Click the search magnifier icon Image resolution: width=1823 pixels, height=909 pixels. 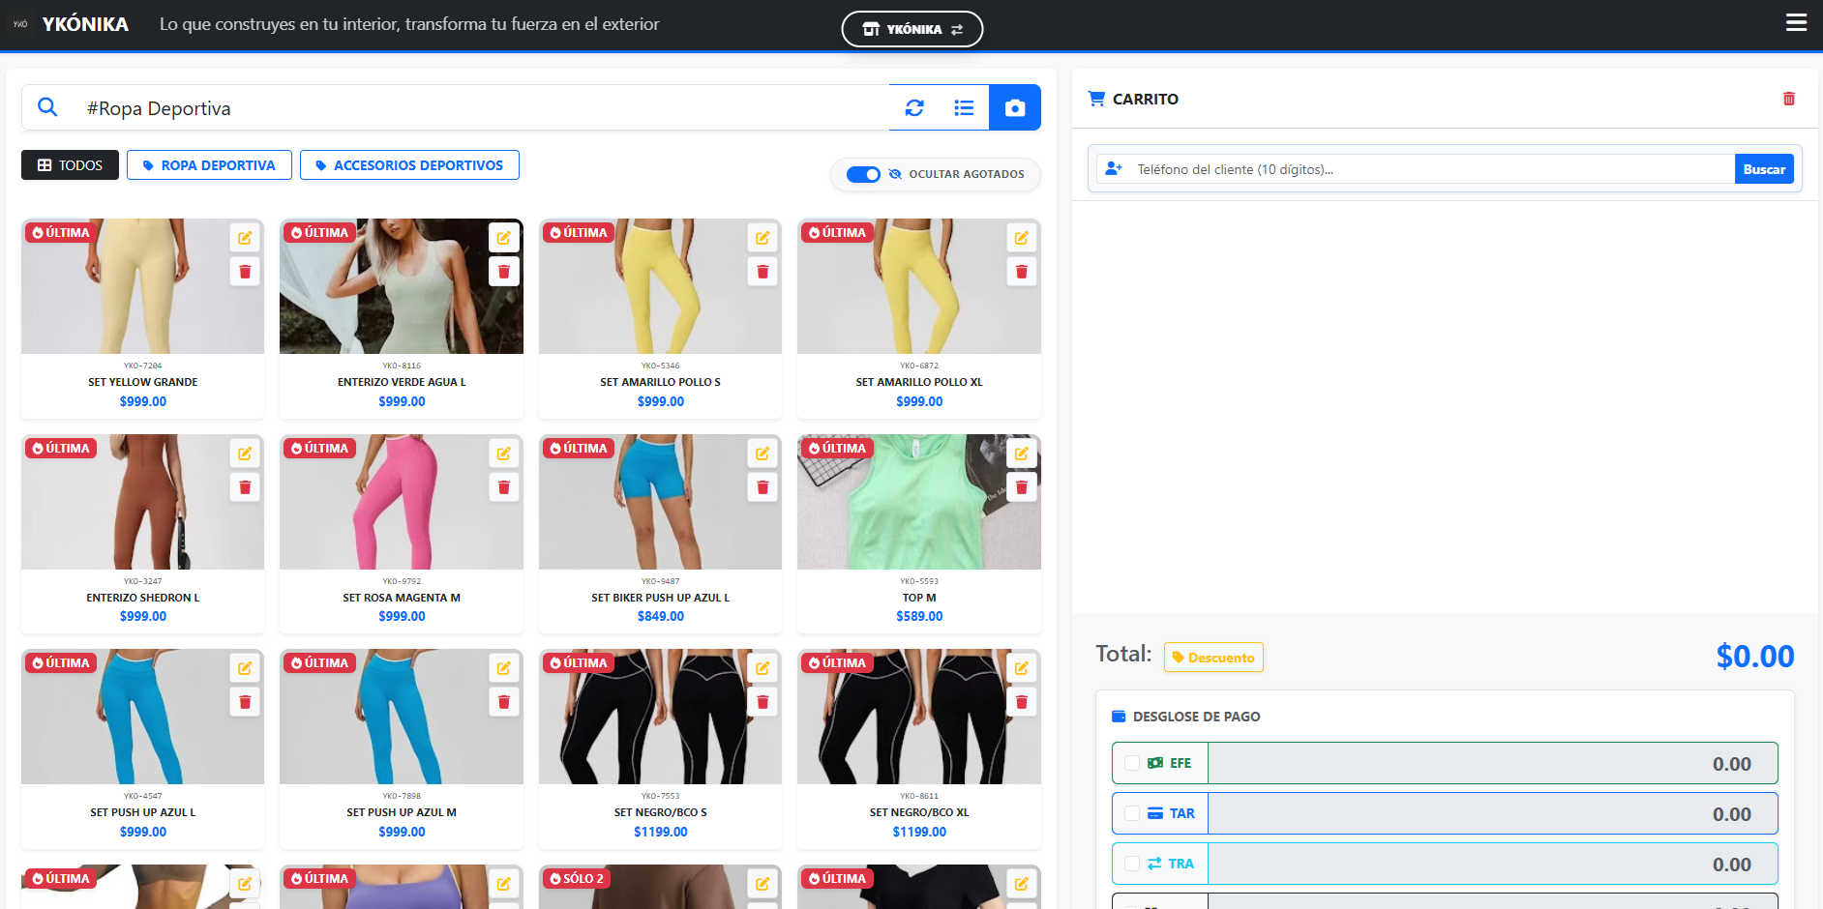(x=47, y=107)
